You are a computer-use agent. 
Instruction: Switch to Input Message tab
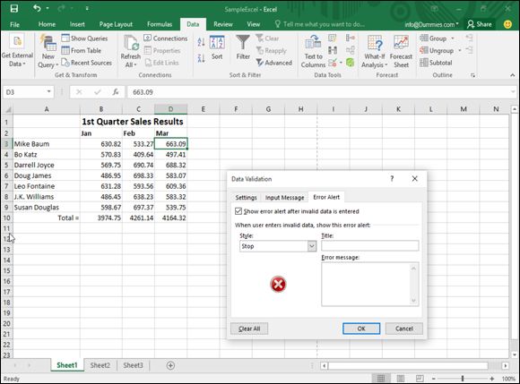(x=284, y=198)
